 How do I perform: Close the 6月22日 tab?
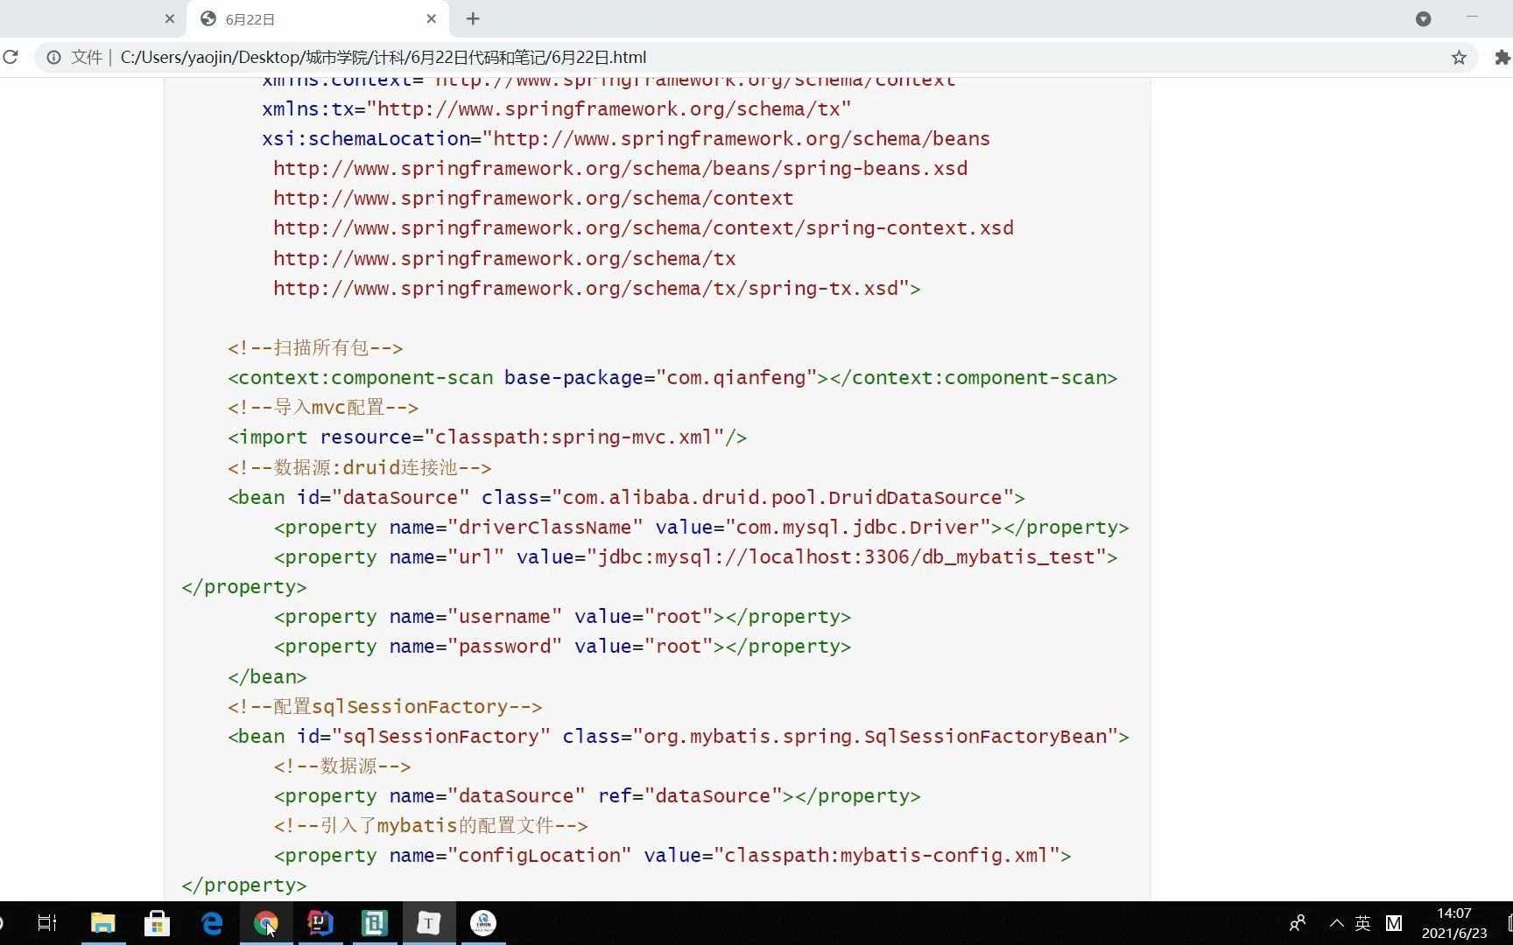(431, 18)
